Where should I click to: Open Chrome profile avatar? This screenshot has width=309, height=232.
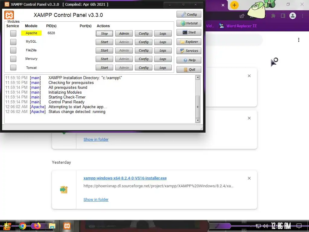[293, 16]
